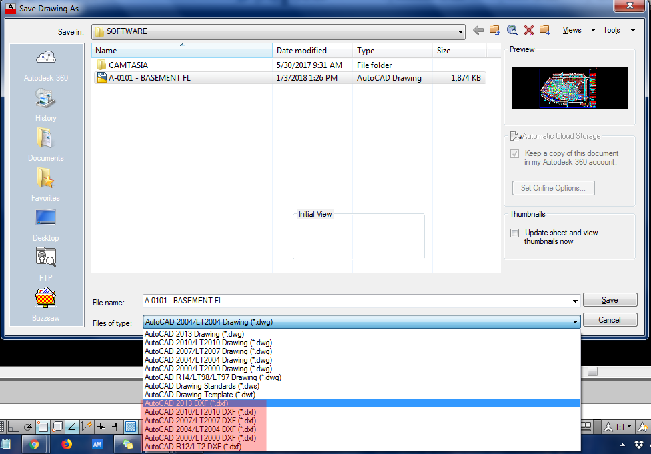
Task: Select AutoCAD 2000/LT2000 DXF (*.dxf) option
Action: click(362, 438)
